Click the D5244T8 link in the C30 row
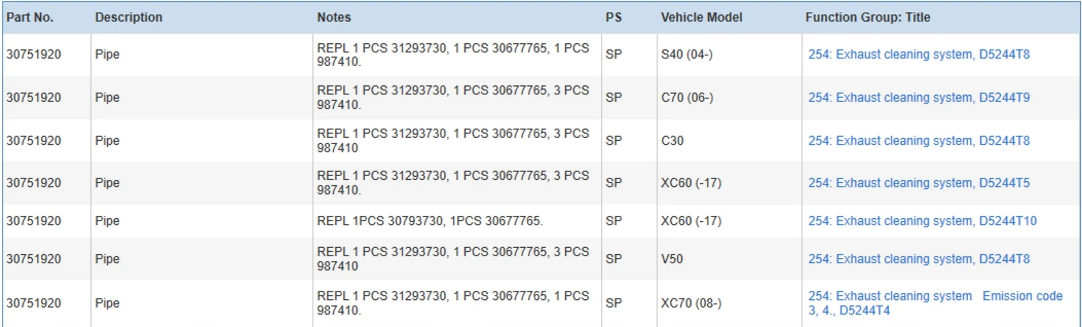The image size is (1082, 327). (x=918, y=141)
